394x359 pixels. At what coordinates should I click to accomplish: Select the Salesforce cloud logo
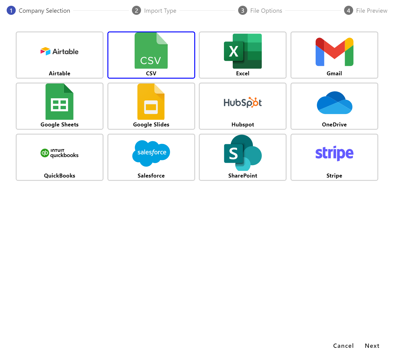(151, 153)
